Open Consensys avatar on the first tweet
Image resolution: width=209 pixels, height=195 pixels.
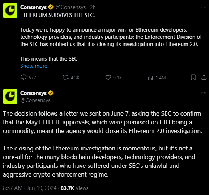pyautogui.click(x=10, y=11)
